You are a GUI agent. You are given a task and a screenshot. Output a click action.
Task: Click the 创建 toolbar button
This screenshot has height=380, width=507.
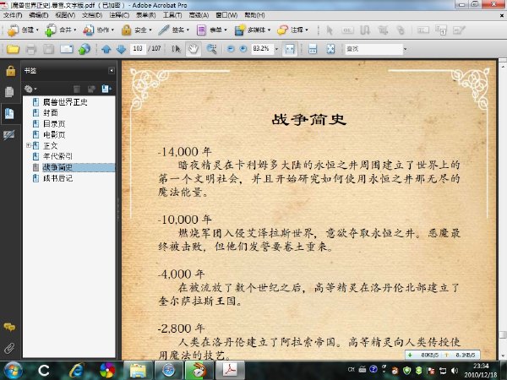[x=23, y=30]
